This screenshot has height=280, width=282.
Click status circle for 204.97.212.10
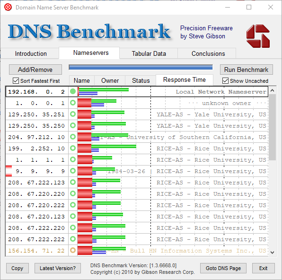pos(73,137)
